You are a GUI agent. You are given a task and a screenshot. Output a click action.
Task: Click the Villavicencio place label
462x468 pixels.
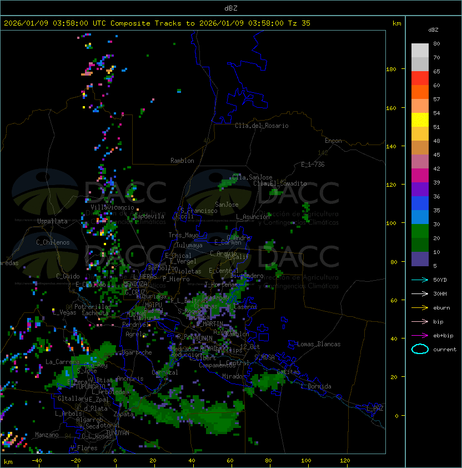click(112, 207)
